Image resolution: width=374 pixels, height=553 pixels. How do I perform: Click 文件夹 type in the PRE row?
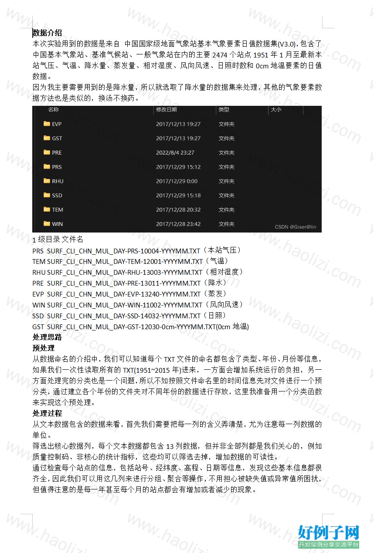[x=227, y=153]
